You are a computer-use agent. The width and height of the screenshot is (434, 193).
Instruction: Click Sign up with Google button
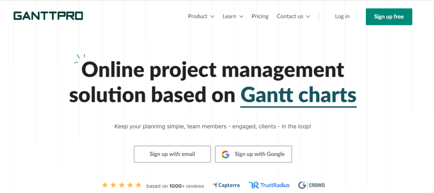click(x=253, y=154)
